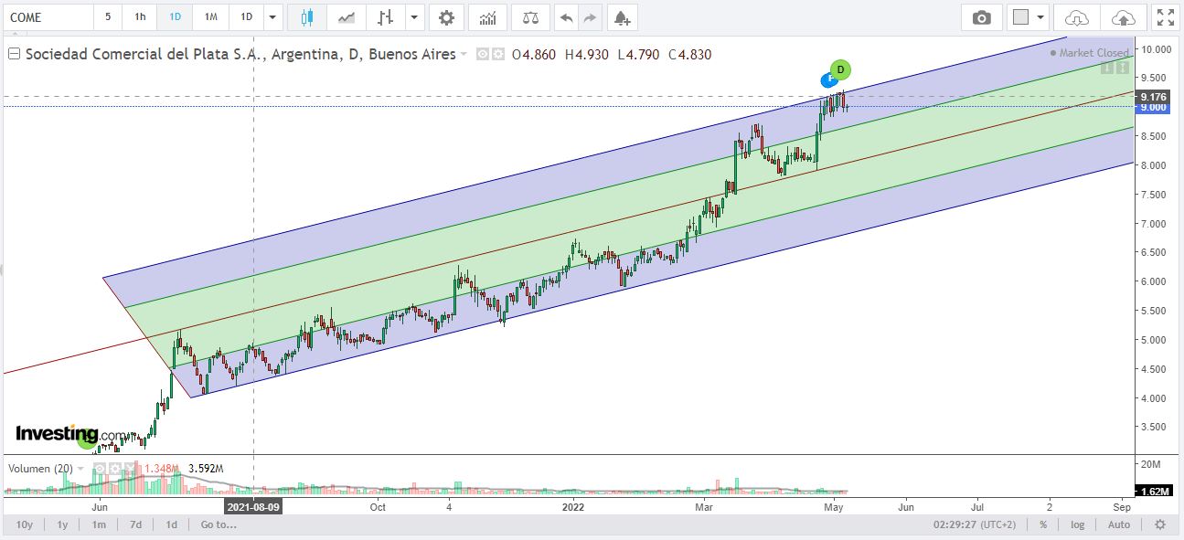Viewport: 1184px width, 540px height.
Task: Click the 2022 label on time axis
Action: (573, 506)
